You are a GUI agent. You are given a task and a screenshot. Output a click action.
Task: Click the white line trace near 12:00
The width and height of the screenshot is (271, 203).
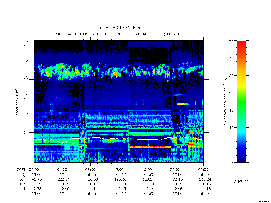tap(119, 139)
